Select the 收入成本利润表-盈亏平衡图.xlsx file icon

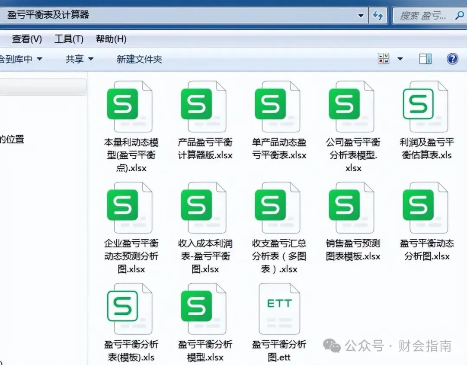(204, 208)
